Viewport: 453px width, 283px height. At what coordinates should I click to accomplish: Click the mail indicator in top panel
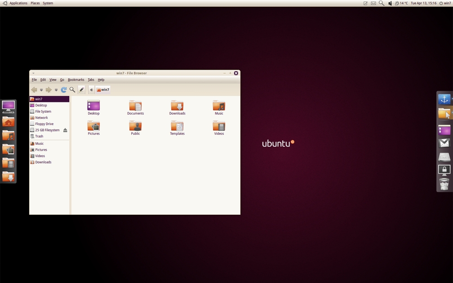pyautogui.click(x=373, y=3)
